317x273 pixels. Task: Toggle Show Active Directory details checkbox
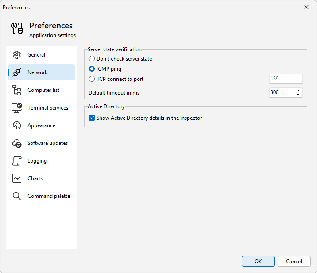click(92, 118)
